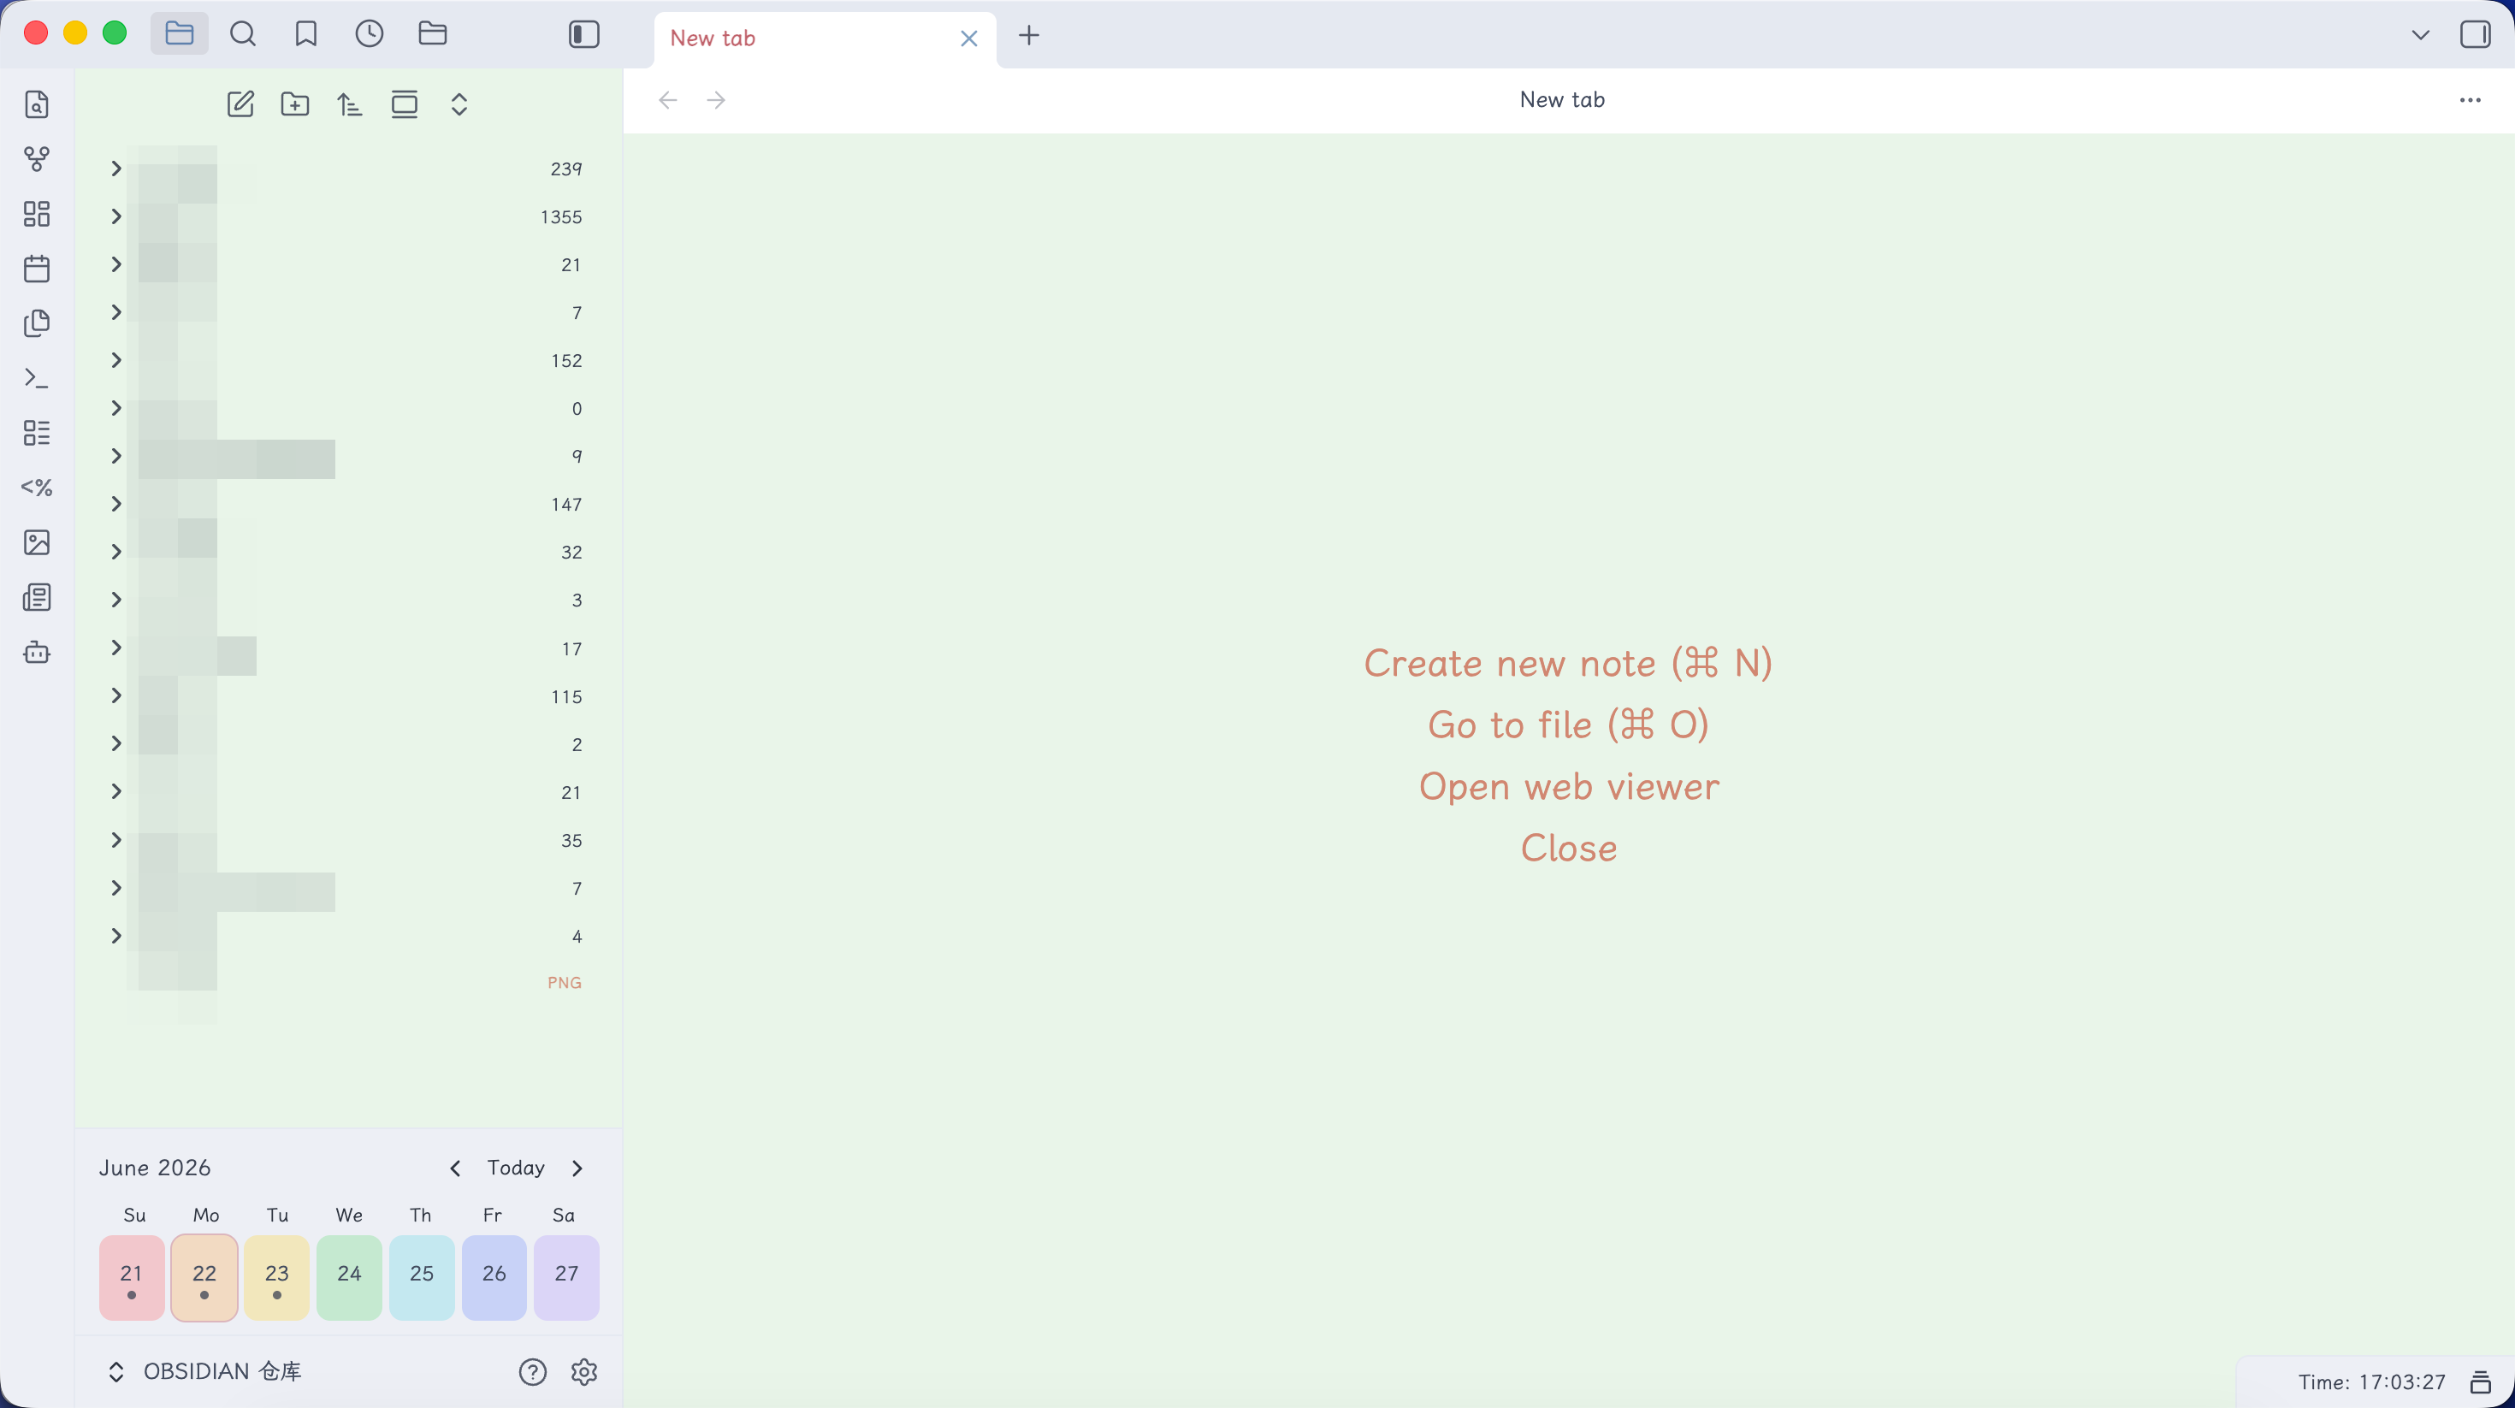Open more options three-dot menu
Image resolution: width=2515 pixels, height=1408 pixels.
pyautogui.click(x=2471, y=99)
